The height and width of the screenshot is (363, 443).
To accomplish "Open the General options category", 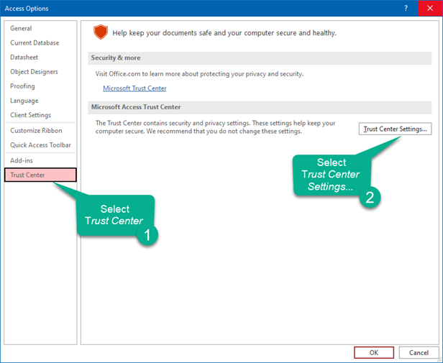I will tap(21, 28).
